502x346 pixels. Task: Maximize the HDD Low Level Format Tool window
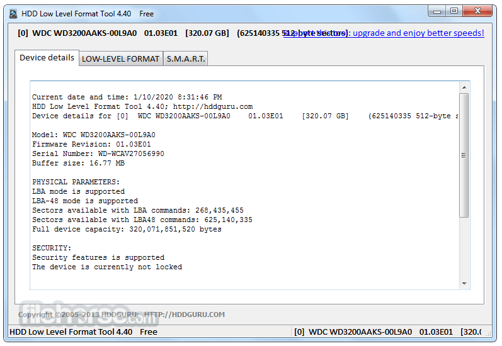click(x=454, y=11)
